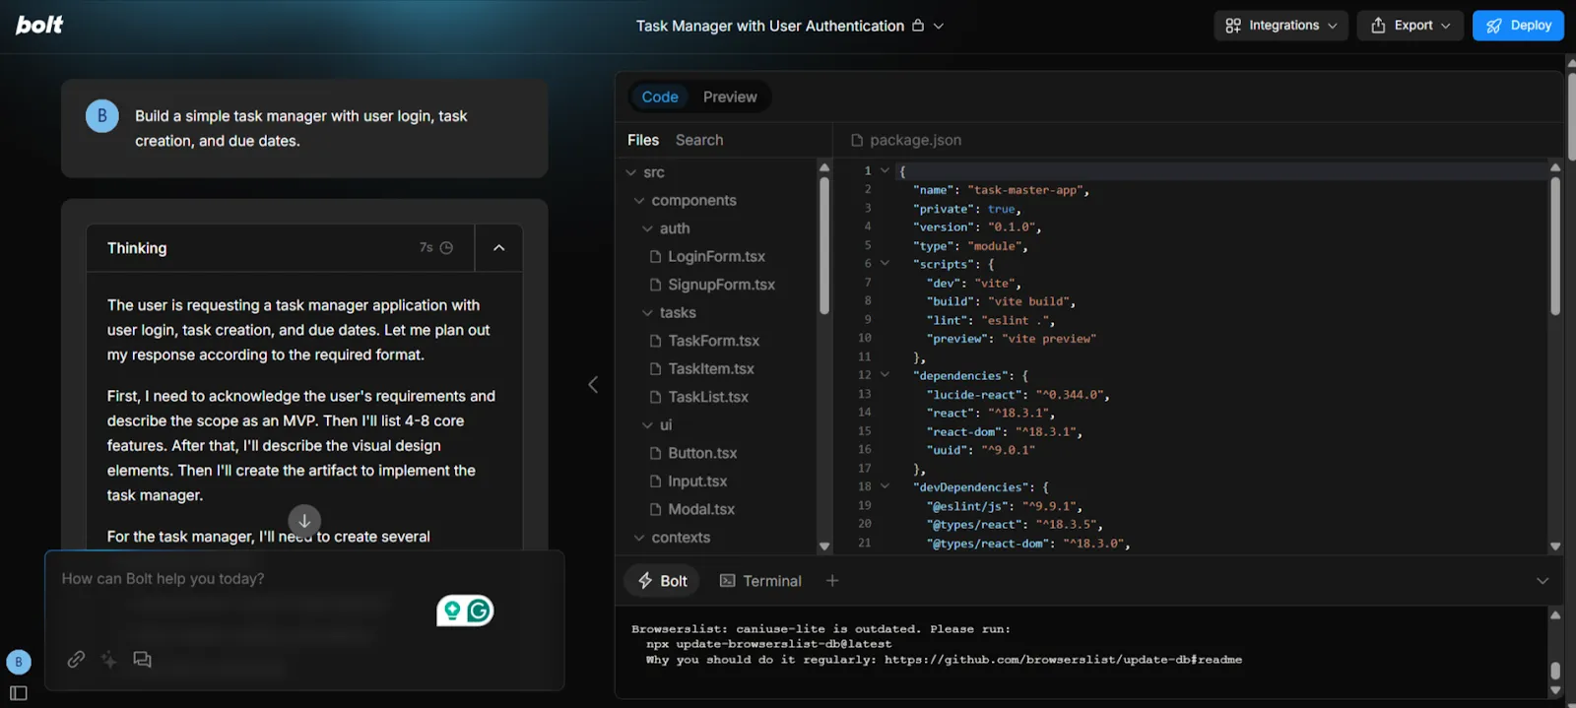Add a new terminal with plus icon
This screenshot has height=708, width=1576.
tap(832, 581)
